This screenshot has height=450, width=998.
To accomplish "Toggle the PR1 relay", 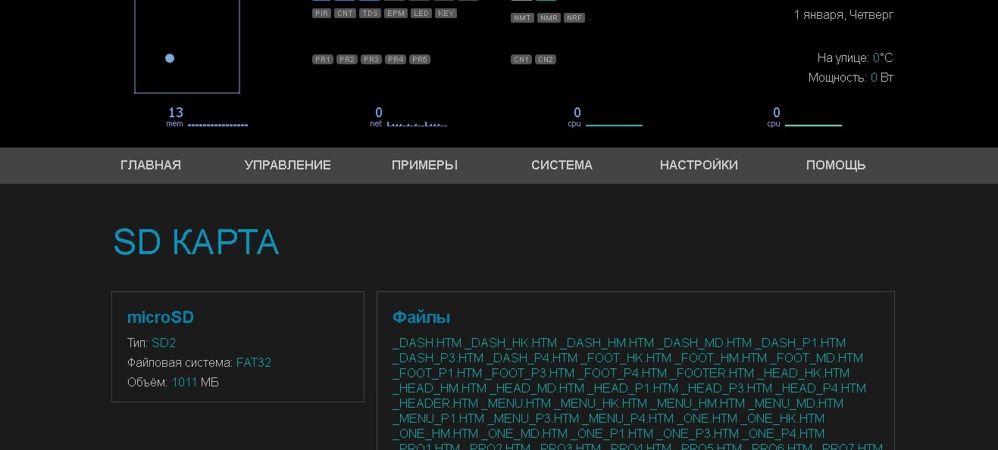I will (324, 59).
